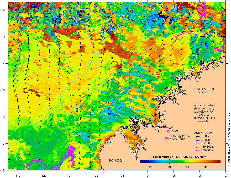Click the longitude axis label 120

coord(44,175)
